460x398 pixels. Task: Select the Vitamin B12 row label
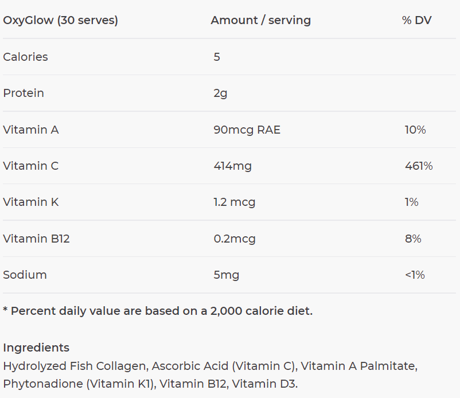tap(36, 239)
